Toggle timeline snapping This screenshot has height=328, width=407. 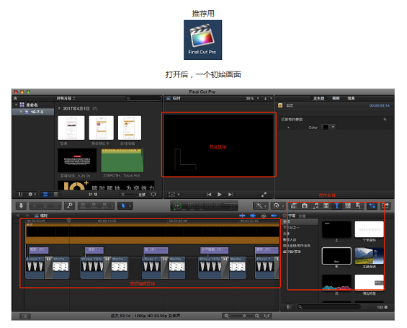tap(274, 216)
